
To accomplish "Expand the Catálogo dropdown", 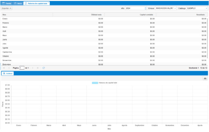I will 206,8.
